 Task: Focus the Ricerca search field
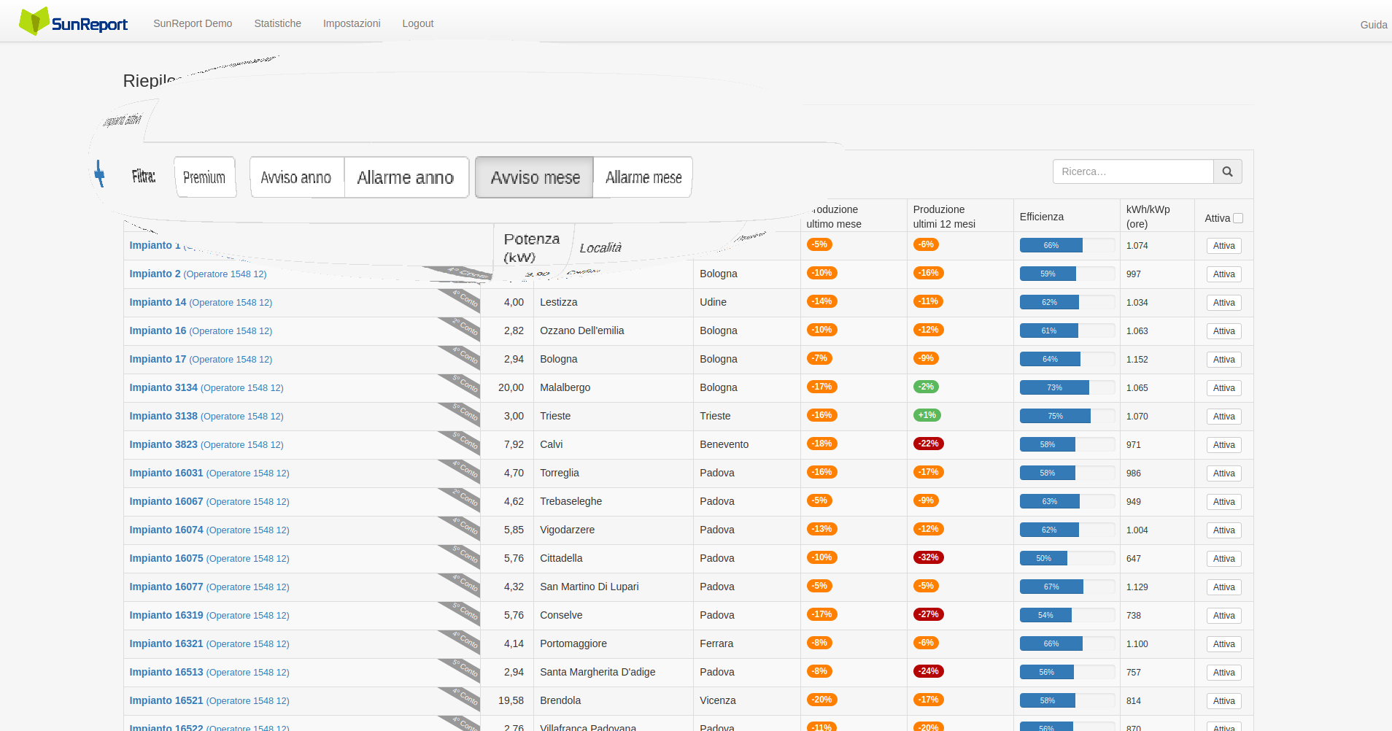[x=1133, y=171]
